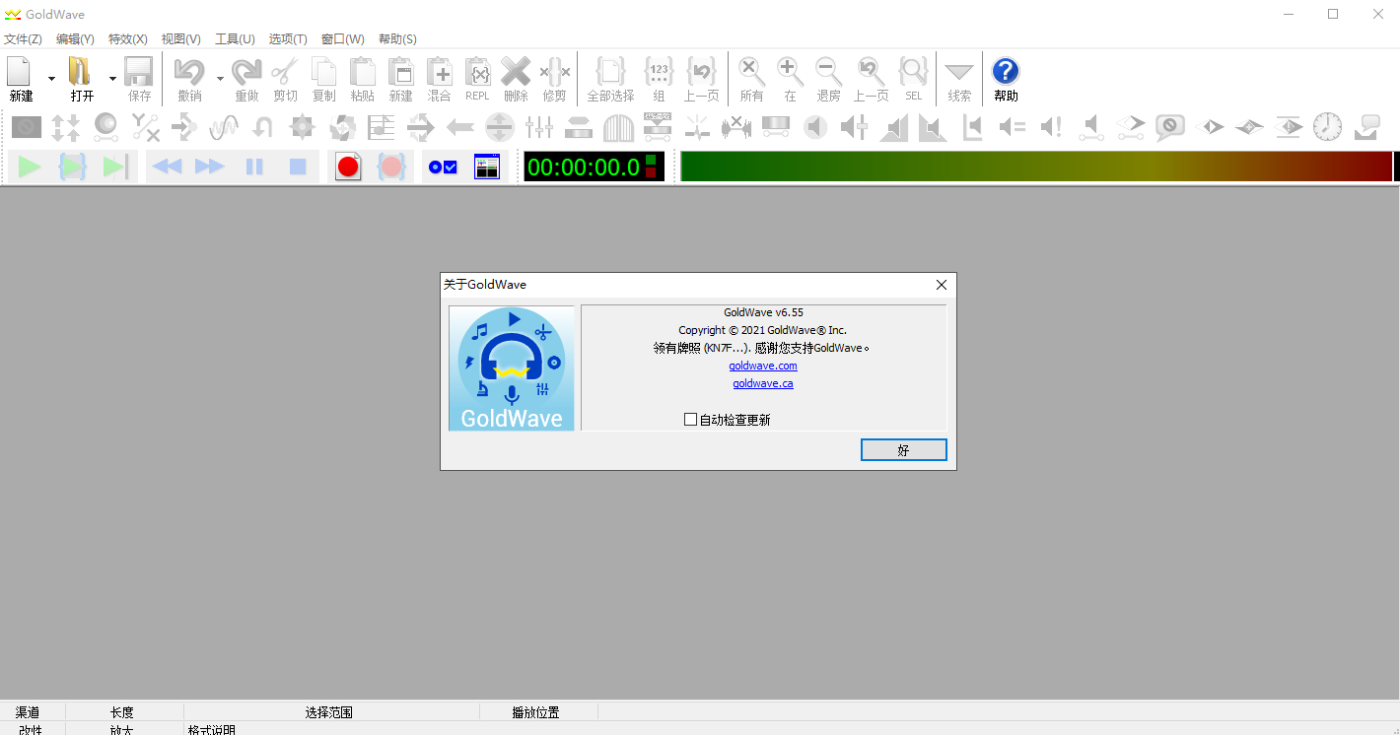Click the blank-page 新建 new file icon
Image resolution: width=1400 pixels, height=735 pixels.
tap(20, 71)
